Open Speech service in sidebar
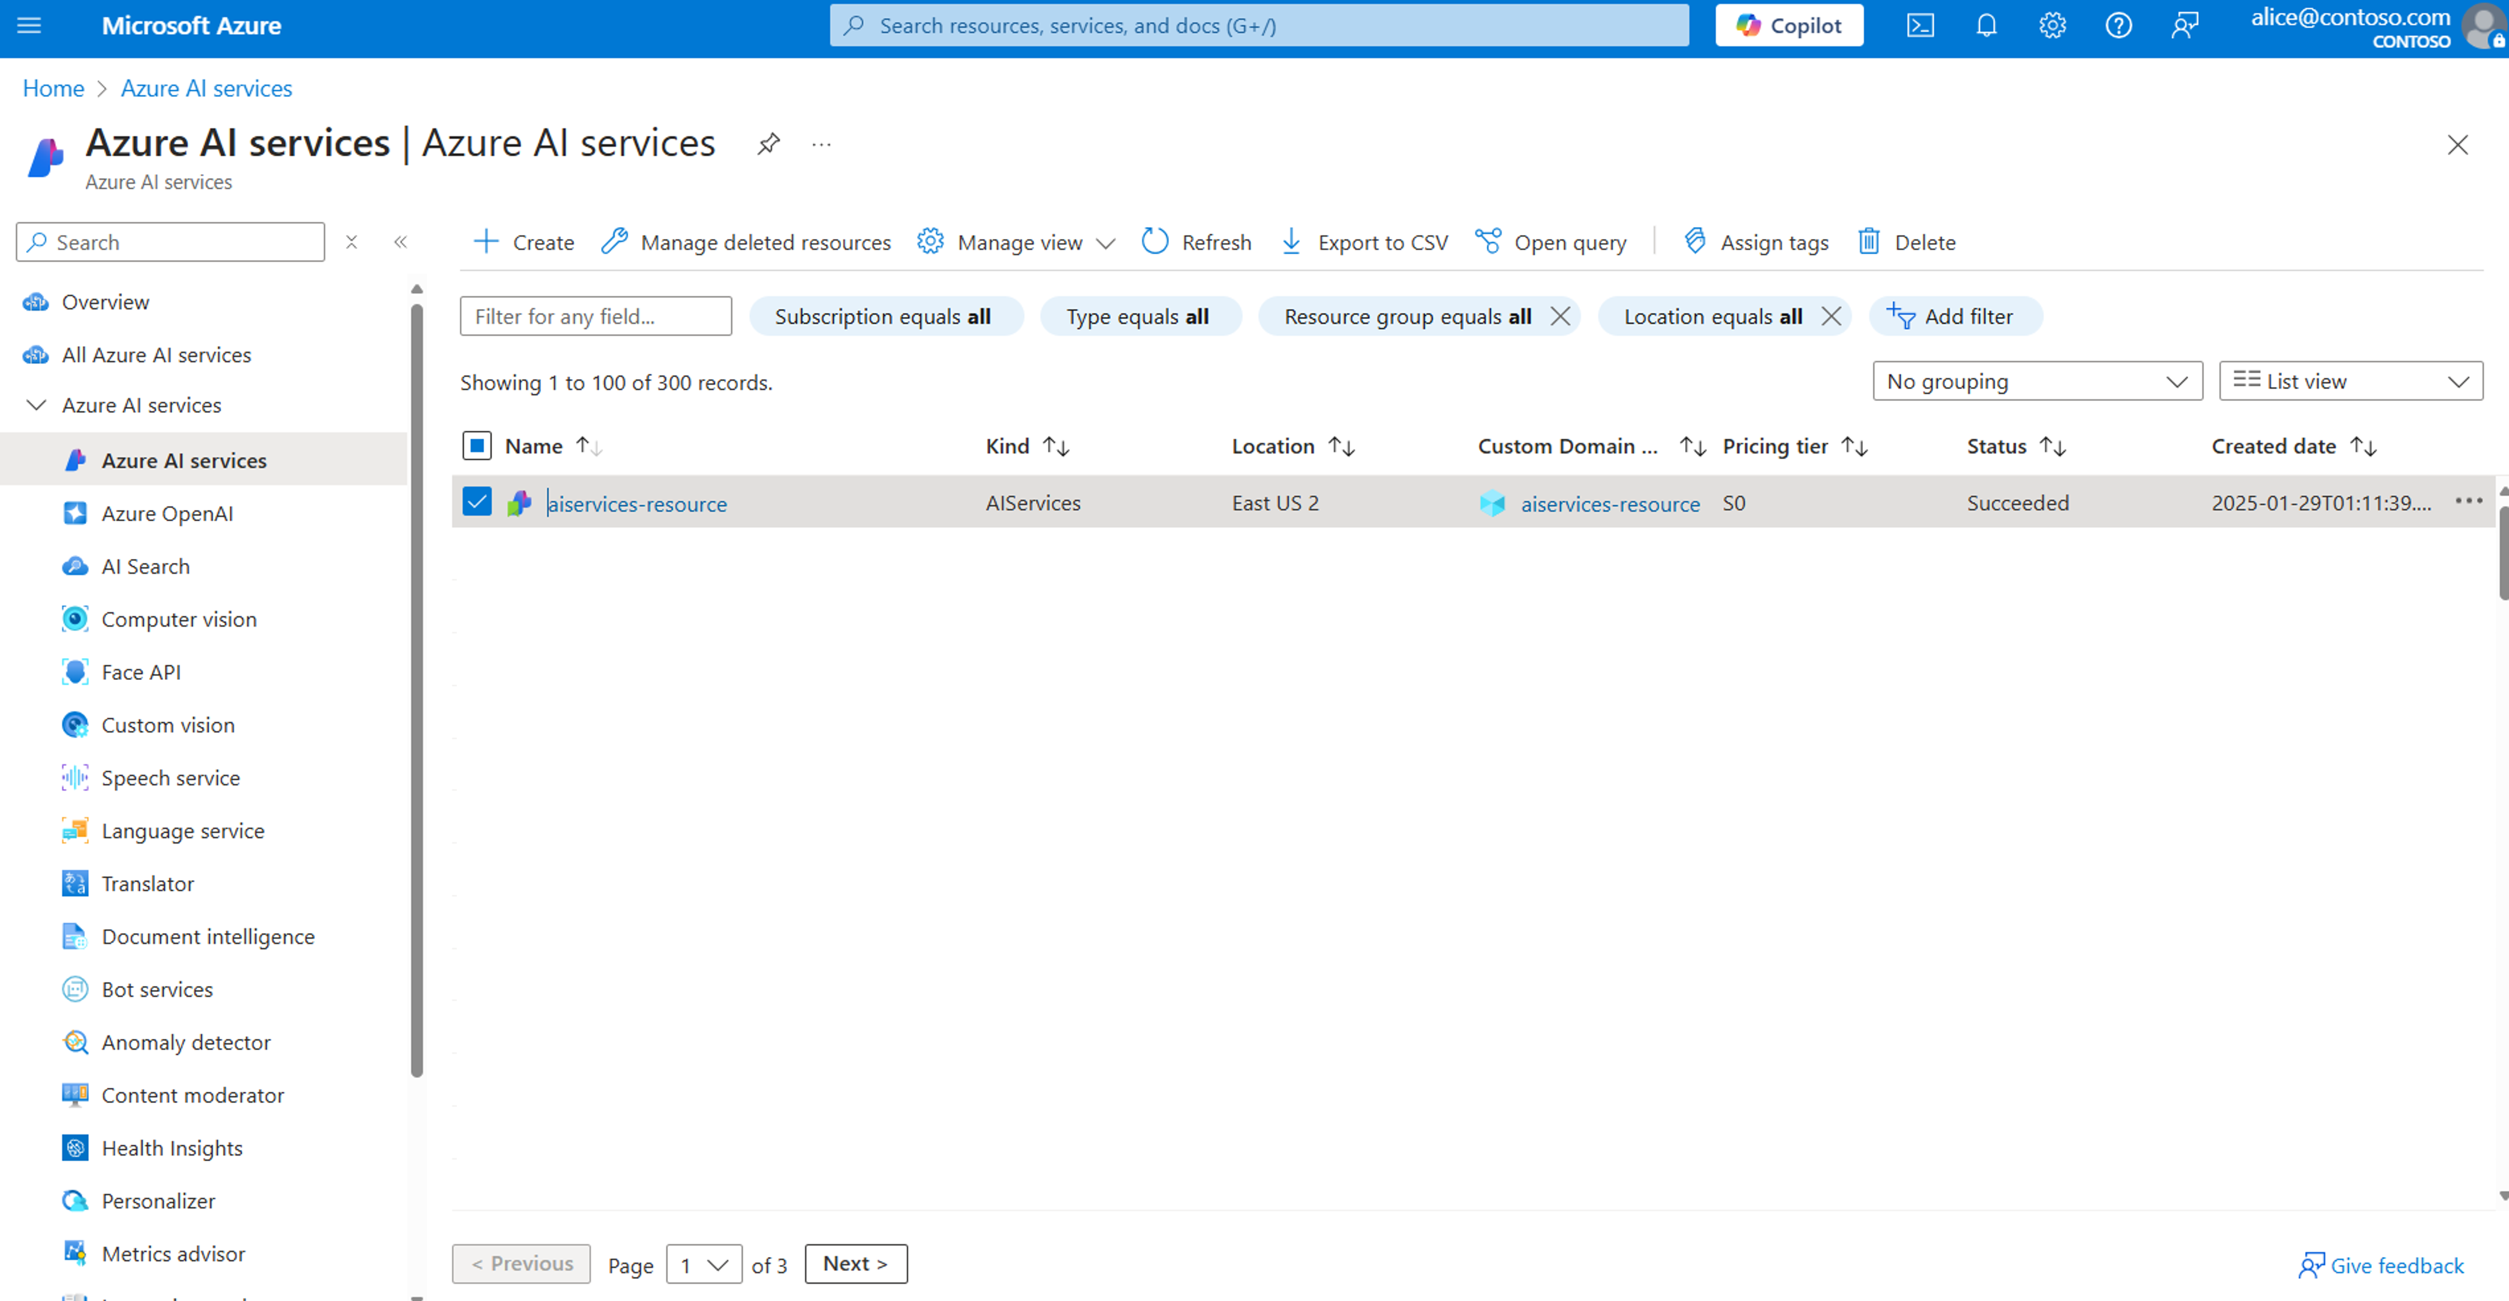 click(x=170, y=777)
